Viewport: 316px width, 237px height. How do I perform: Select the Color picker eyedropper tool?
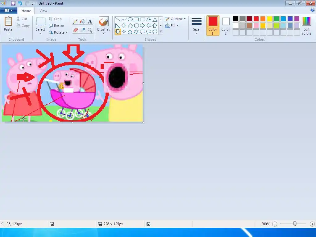coord(83,30)
